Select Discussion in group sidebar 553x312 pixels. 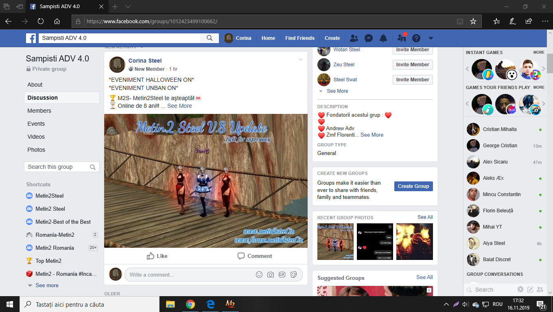coord(62,98)
